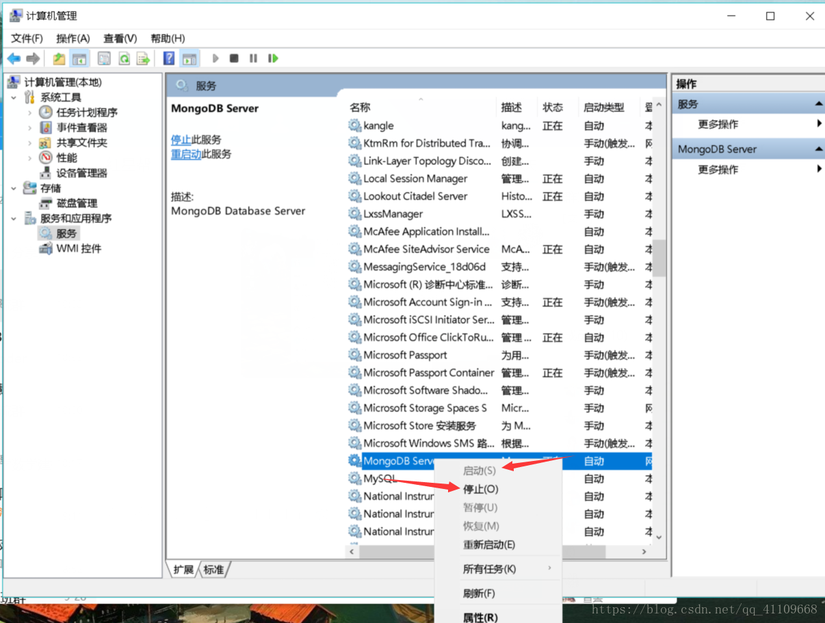Click the Stop service square icon
The width and height of the screenshot is (825, 623).
234,59
